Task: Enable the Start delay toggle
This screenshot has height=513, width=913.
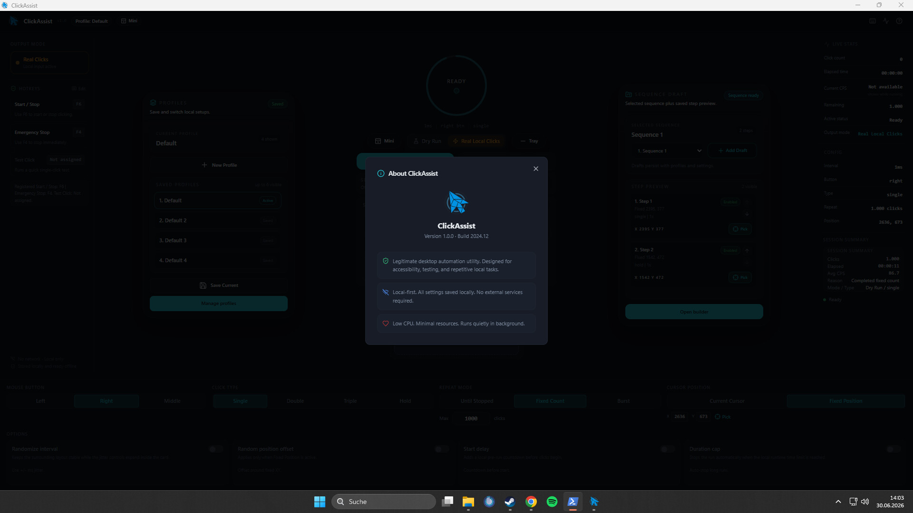Action: 668,449
